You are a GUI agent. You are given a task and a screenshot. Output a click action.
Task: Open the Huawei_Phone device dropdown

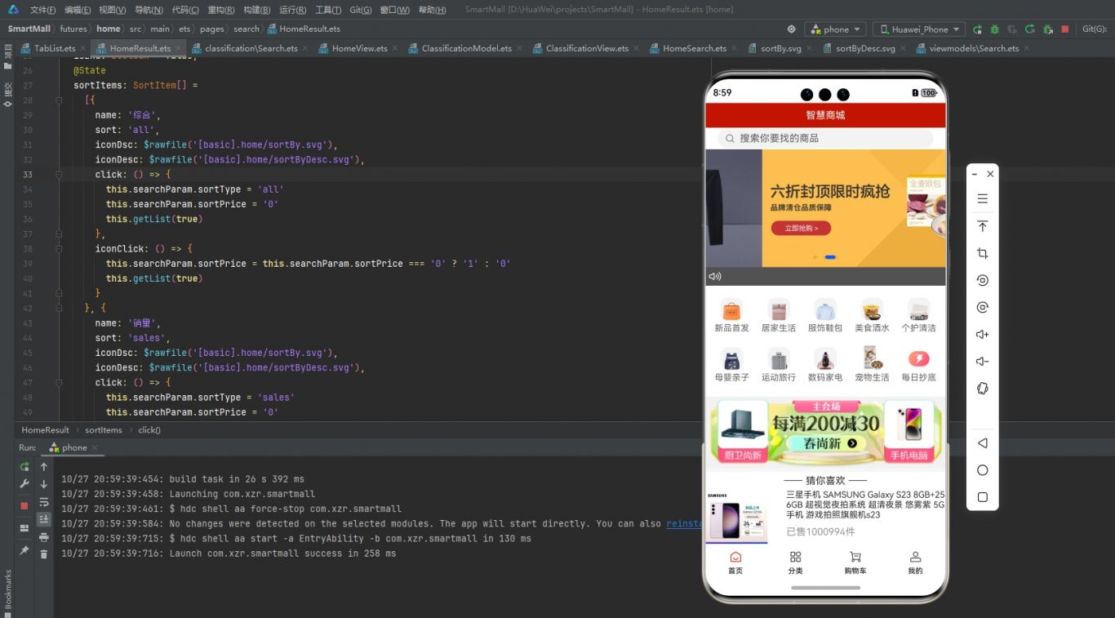click(919, 29)
